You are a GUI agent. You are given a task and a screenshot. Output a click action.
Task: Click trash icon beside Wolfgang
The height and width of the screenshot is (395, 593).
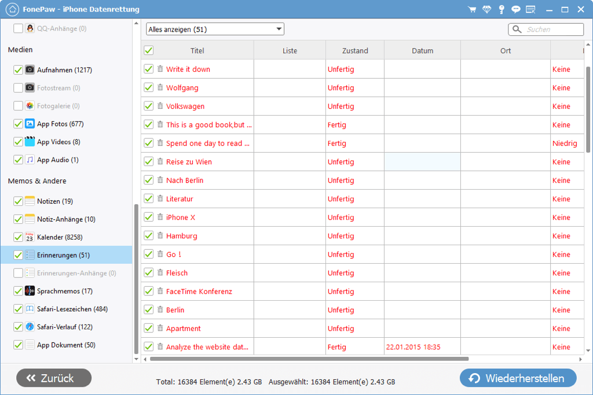point(160,87)
